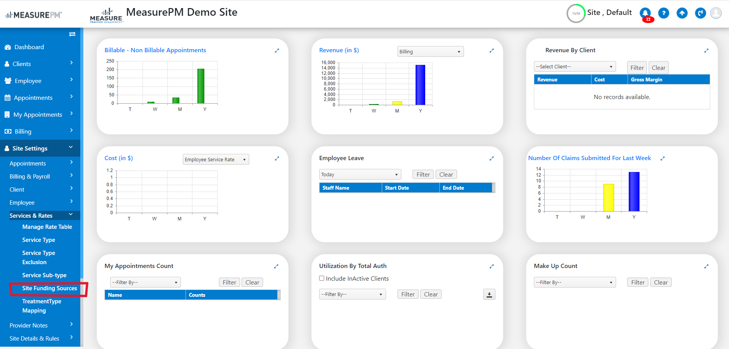729x349 pixels.
Task: Click Filter button in Employee Leave
Action: coord(423,174)
